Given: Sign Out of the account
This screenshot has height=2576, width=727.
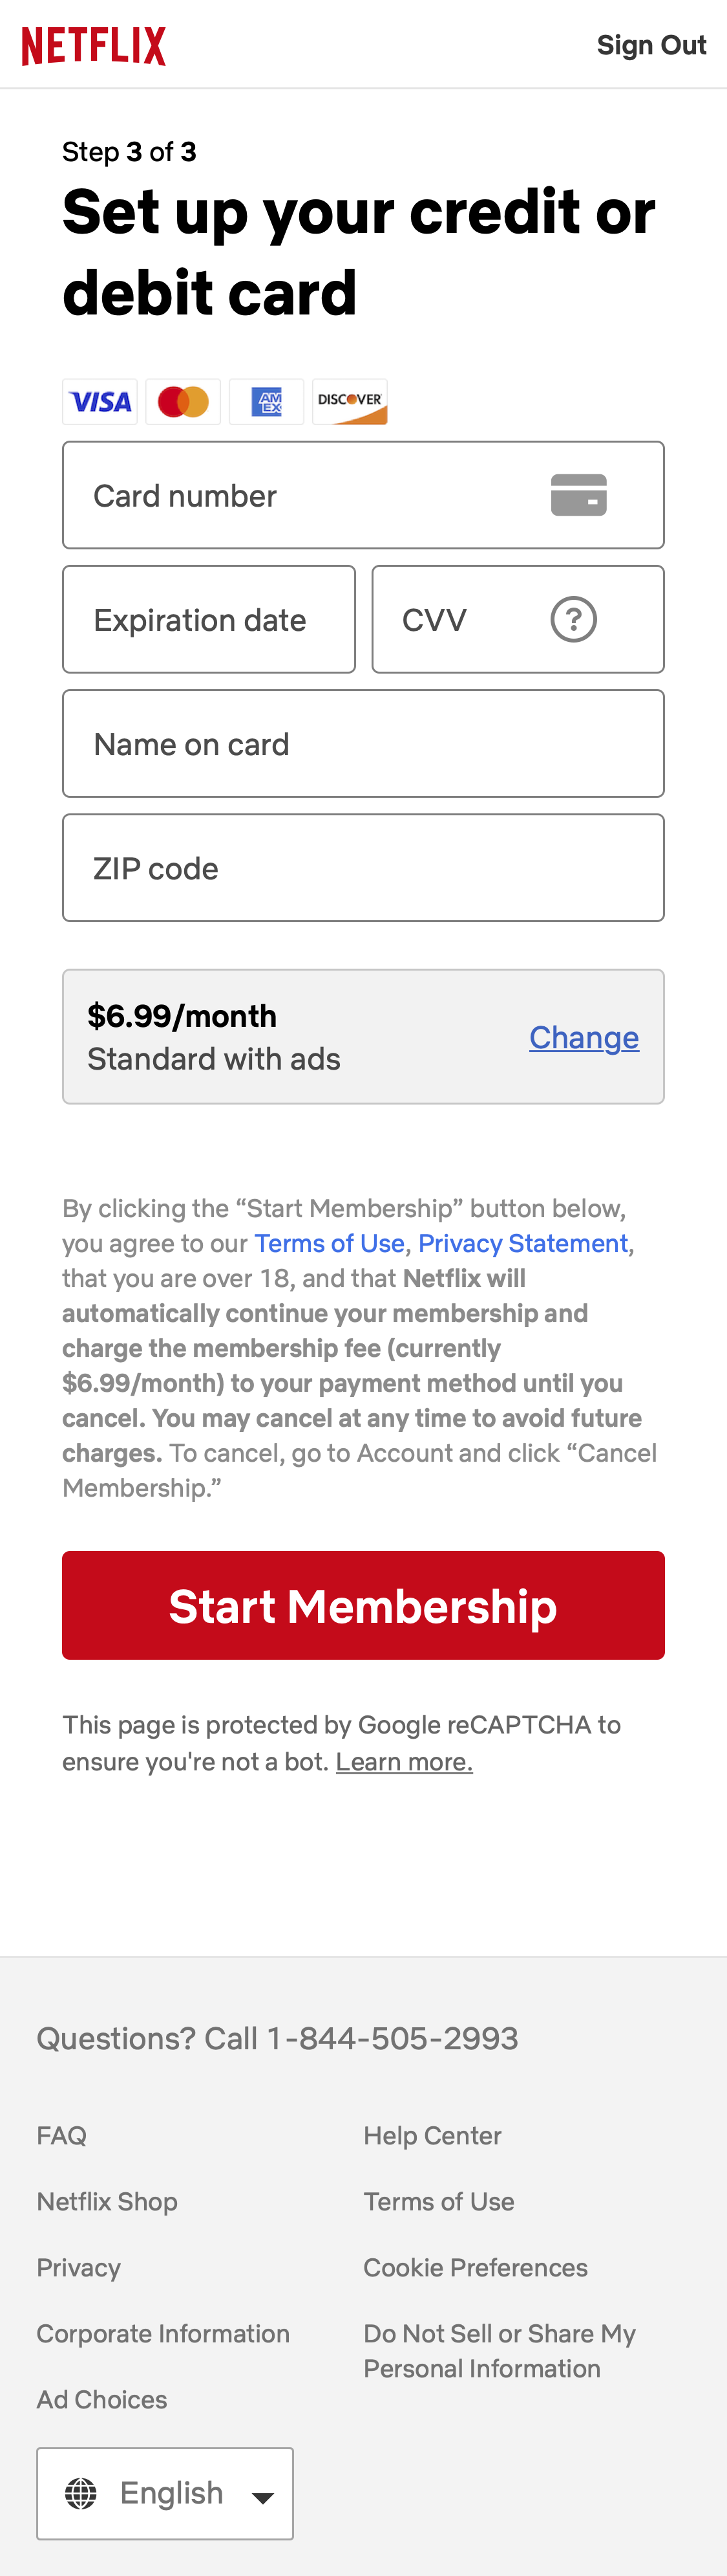Looking at the screenshot, I should (651, 44).
